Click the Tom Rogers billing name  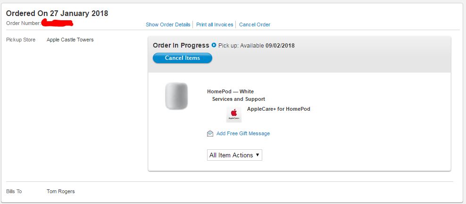[61, 192]
